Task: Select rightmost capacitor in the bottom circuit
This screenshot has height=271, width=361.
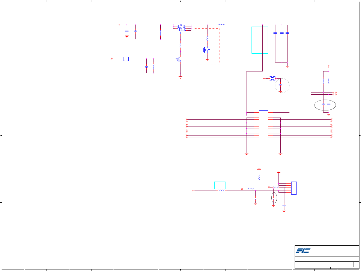Action: (284, 206)
